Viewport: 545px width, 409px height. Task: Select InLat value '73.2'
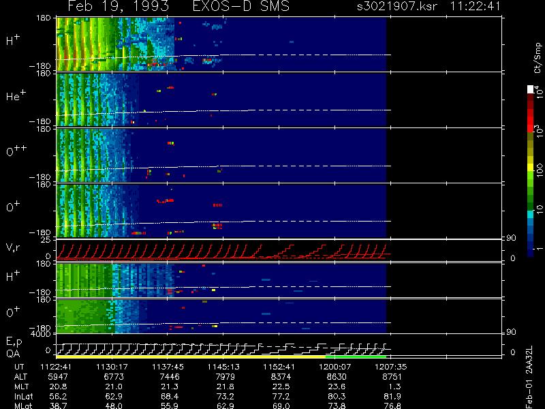click(x=225, y=397)
